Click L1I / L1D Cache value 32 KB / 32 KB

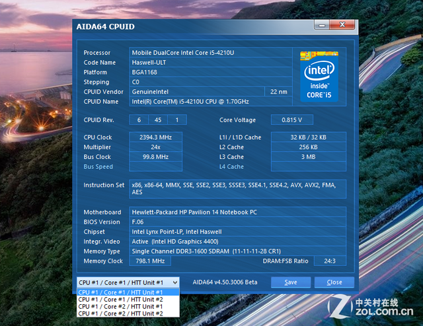point(309,137)
